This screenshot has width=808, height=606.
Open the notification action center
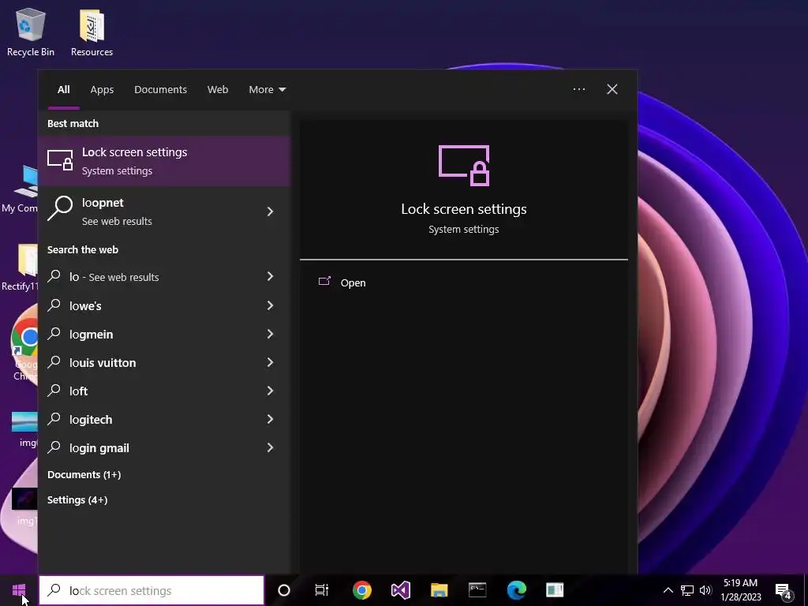(x=784, y=591)
